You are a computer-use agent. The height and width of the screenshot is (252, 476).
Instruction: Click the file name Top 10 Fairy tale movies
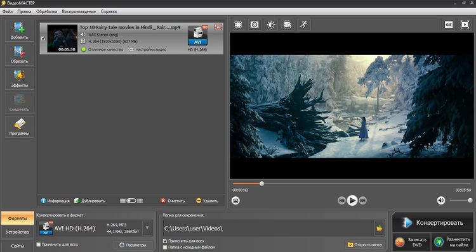(129, 27)
